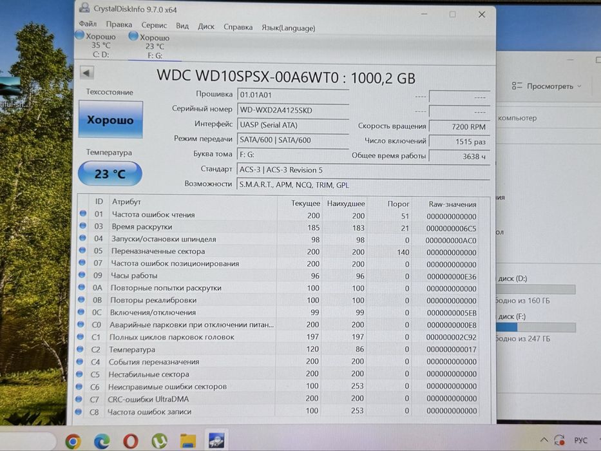Viewport: 601px width, 451px height.
Task: Open uTorrent from the taskbar
Action: 159,441
